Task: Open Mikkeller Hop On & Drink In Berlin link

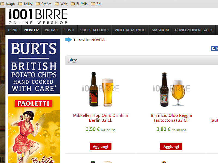Action: (x=101, y=118)
